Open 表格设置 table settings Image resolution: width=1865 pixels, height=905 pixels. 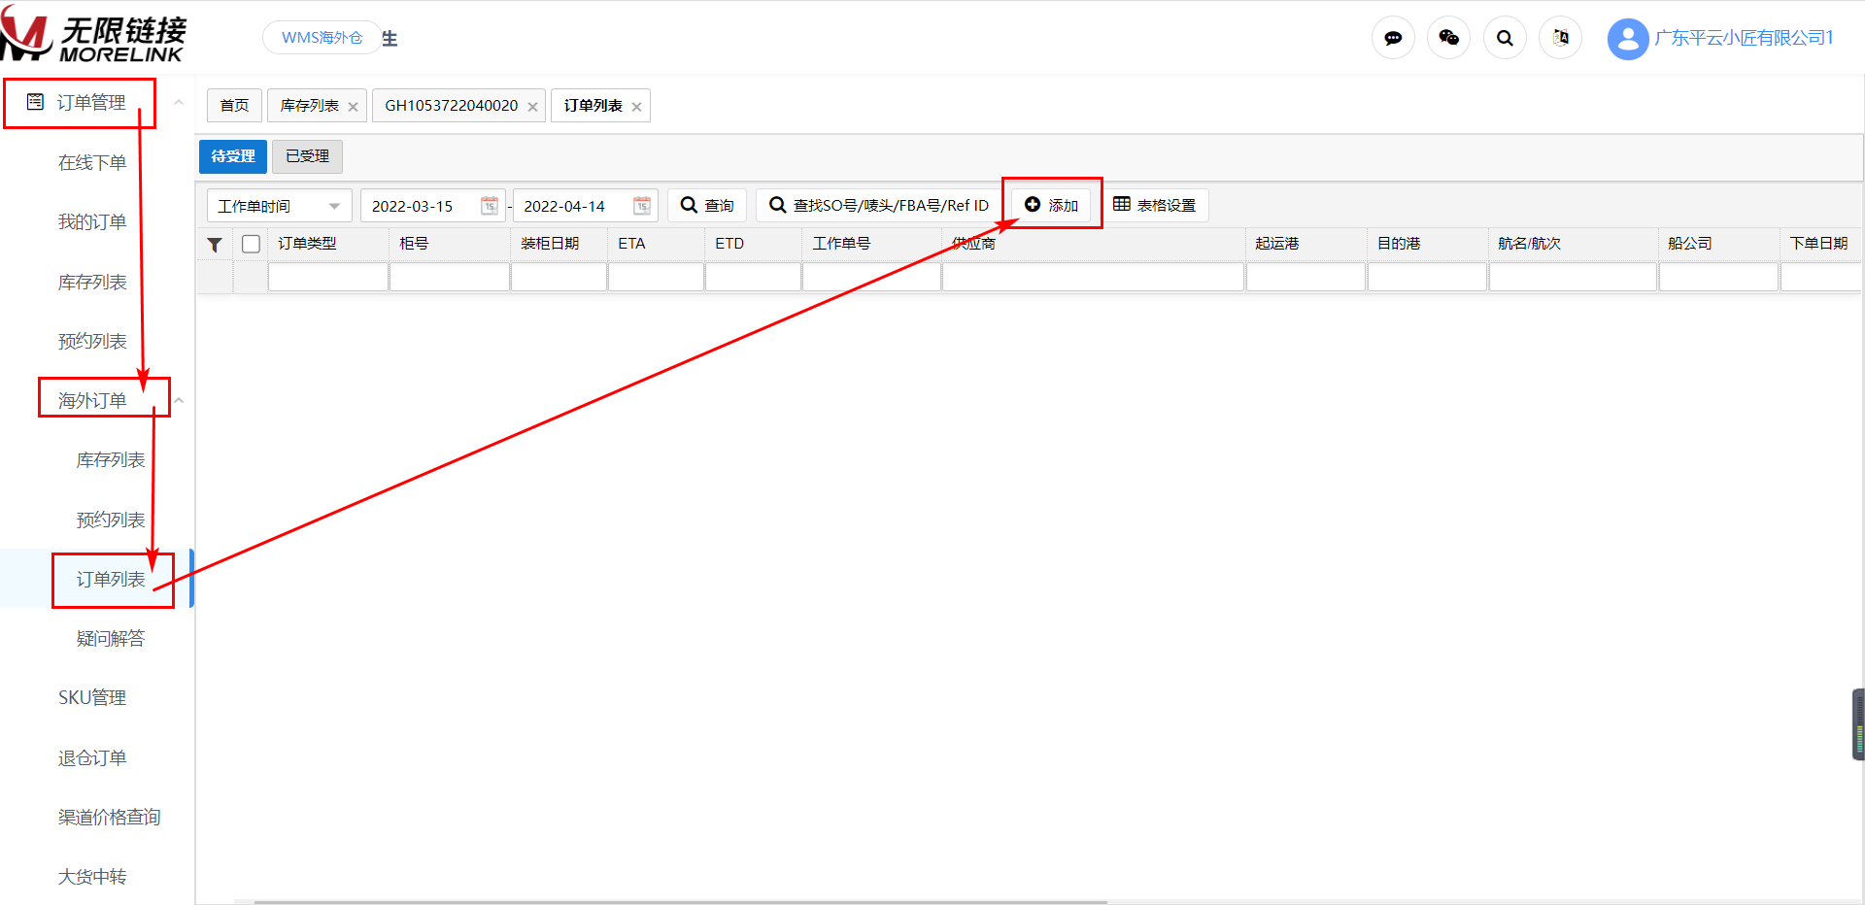[x=1155, y=205]
